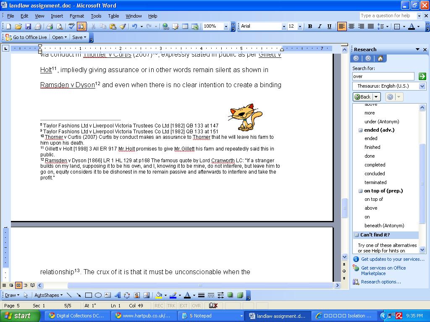Open a file with the folder icon

point(18,26)
